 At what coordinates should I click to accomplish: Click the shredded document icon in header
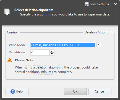pos(7,12)
